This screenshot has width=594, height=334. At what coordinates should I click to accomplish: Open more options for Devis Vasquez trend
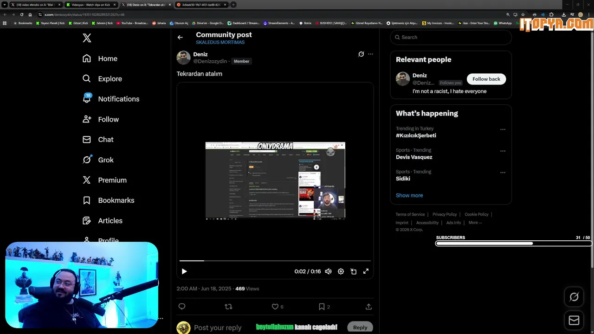coord(503,151)
